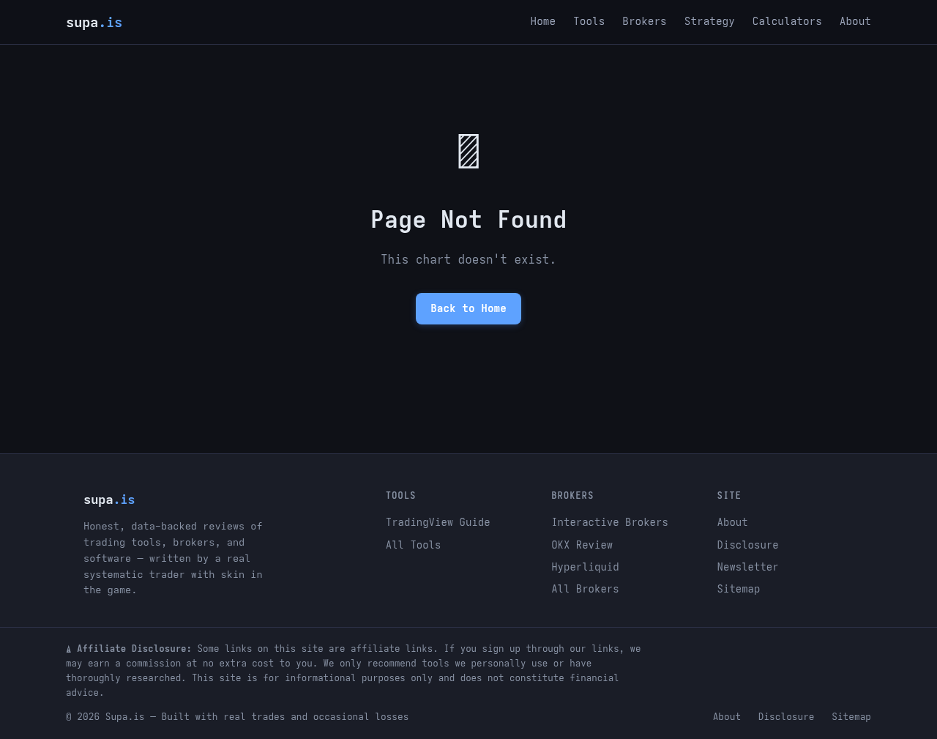
Task: Select Brokers in the top navigation
Action: (643, 20)
